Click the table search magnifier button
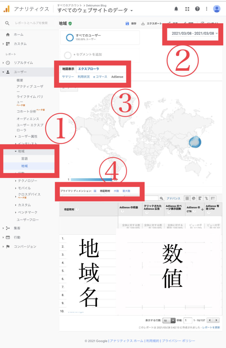The image size is (226, 348). point(162,199)
